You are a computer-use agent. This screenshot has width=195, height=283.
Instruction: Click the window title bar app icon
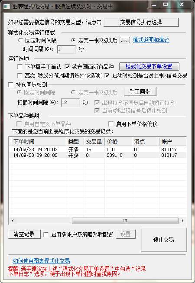6,7
